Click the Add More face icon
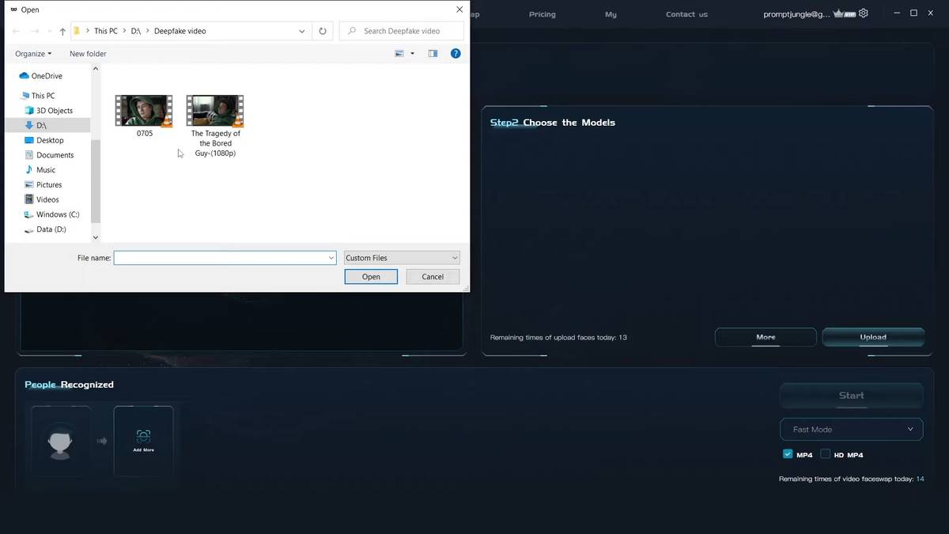The width and height of the screenshot is (949, 534). tap(143, 436)
